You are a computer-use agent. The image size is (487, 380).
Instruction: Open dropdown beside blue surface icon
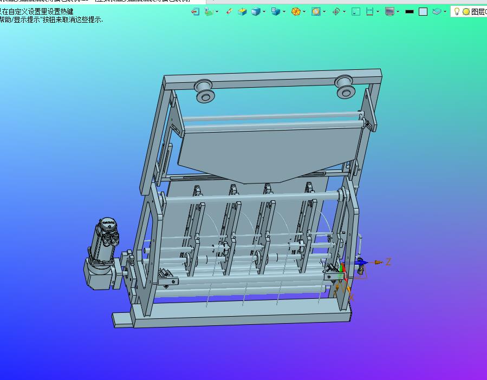[x=445, y=12]
